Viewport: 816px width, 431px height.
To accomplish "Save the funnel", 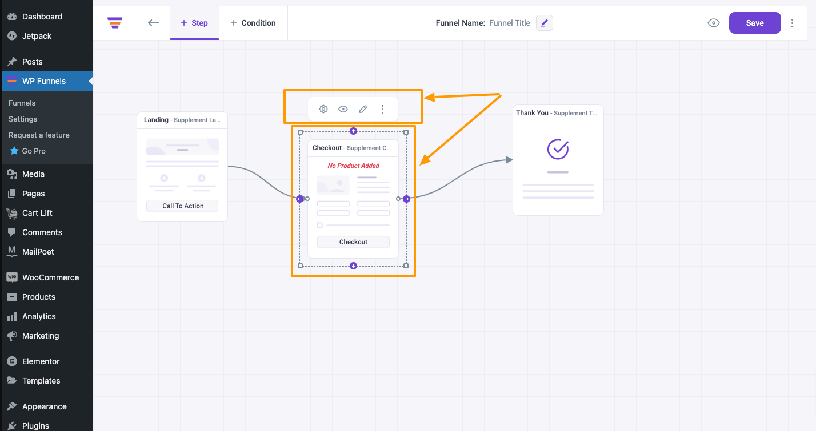I will pos(755,23).
